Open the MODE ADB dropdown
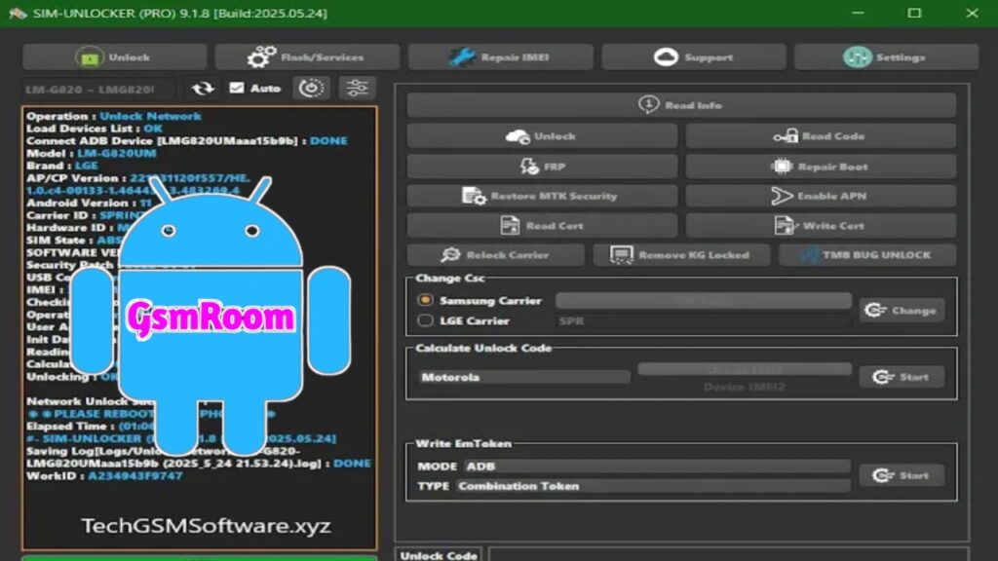Image resolution: width=998 pixels, height=561 pixels. (x=656, y=467)
